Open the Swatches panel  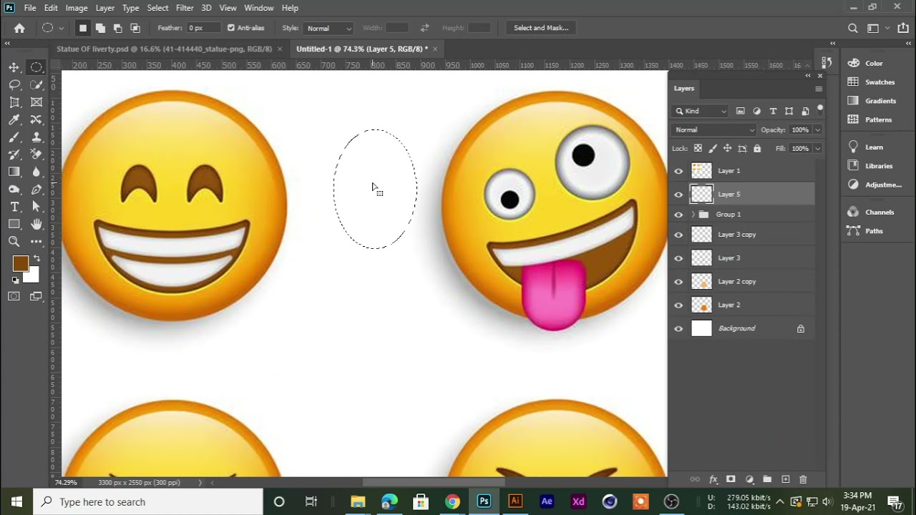click(880, 82)
